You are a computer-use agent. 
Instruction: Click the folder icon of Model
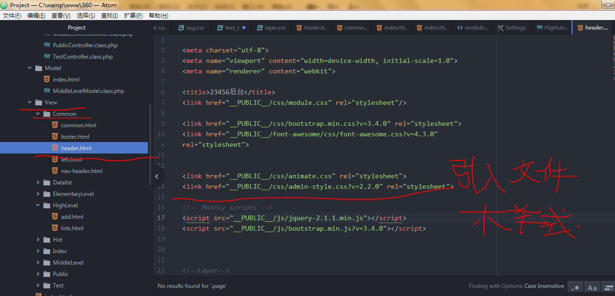click(39, 68)
